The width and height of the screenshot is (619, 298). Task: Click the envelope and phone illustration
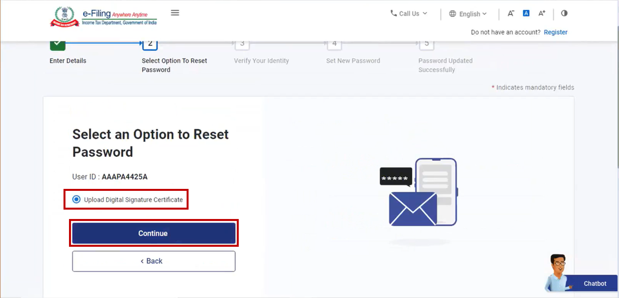click(419, 193)
